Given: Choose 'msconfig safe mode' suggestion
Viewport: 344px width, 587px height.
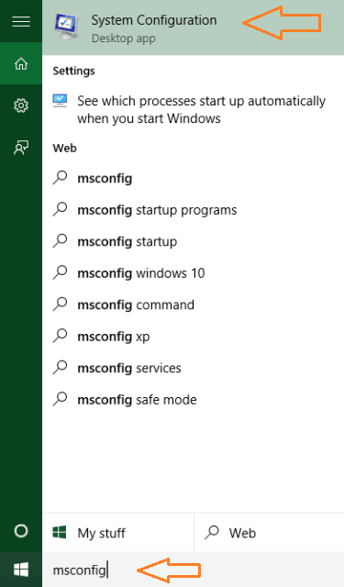Looking at the screenshot, I should (194, 400).
